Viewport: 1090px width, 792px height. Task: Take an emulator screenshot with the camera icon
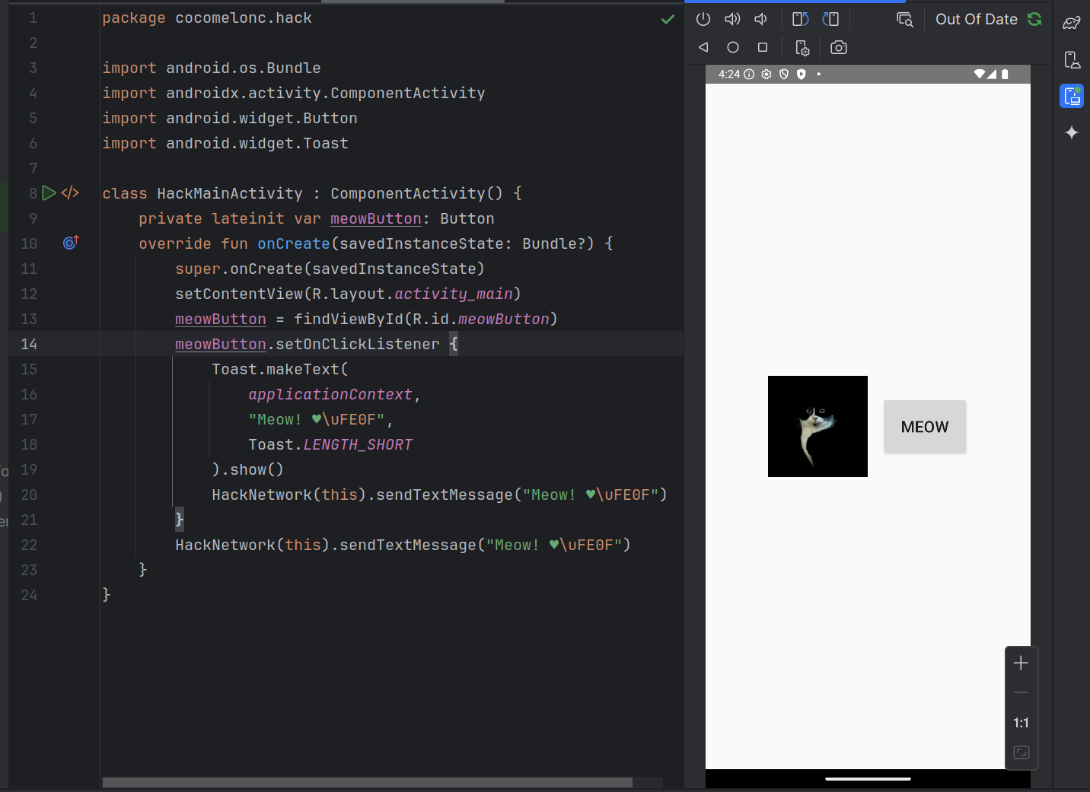[839, 47]
